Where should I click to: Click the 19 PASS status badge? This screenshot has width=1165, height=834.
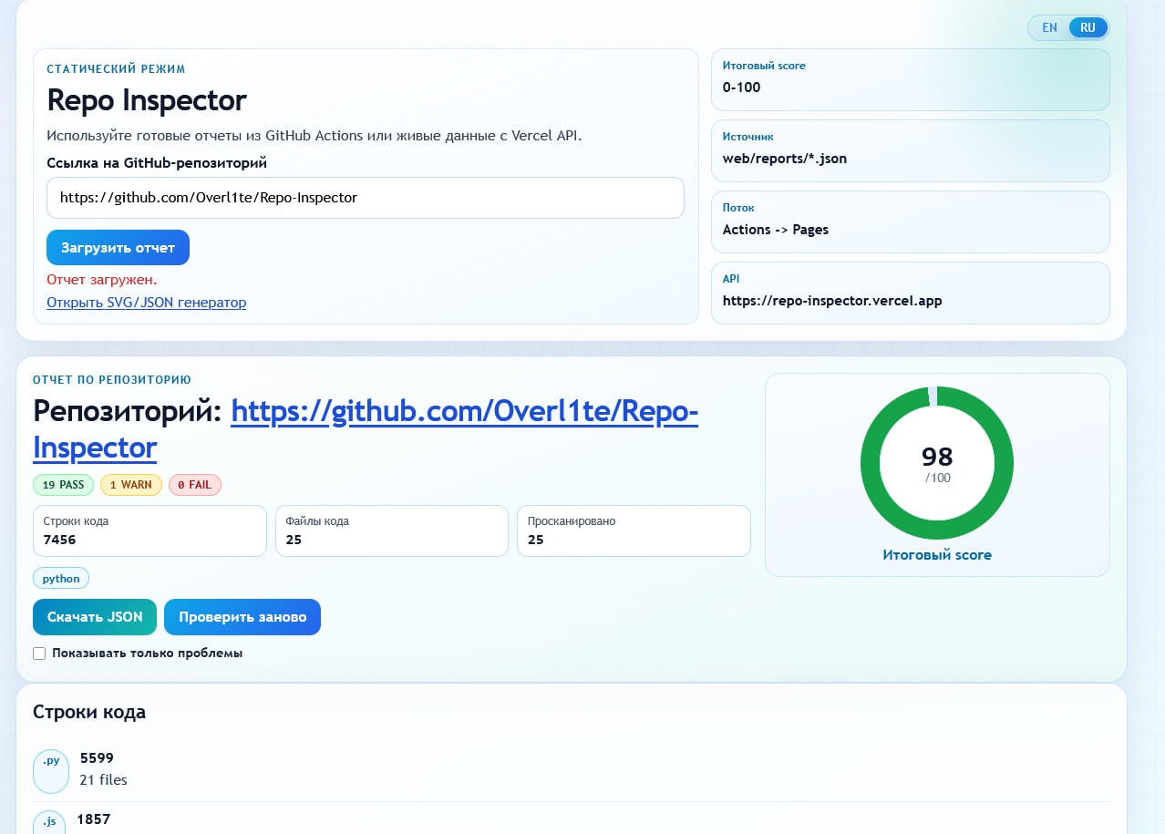[63, 484]
